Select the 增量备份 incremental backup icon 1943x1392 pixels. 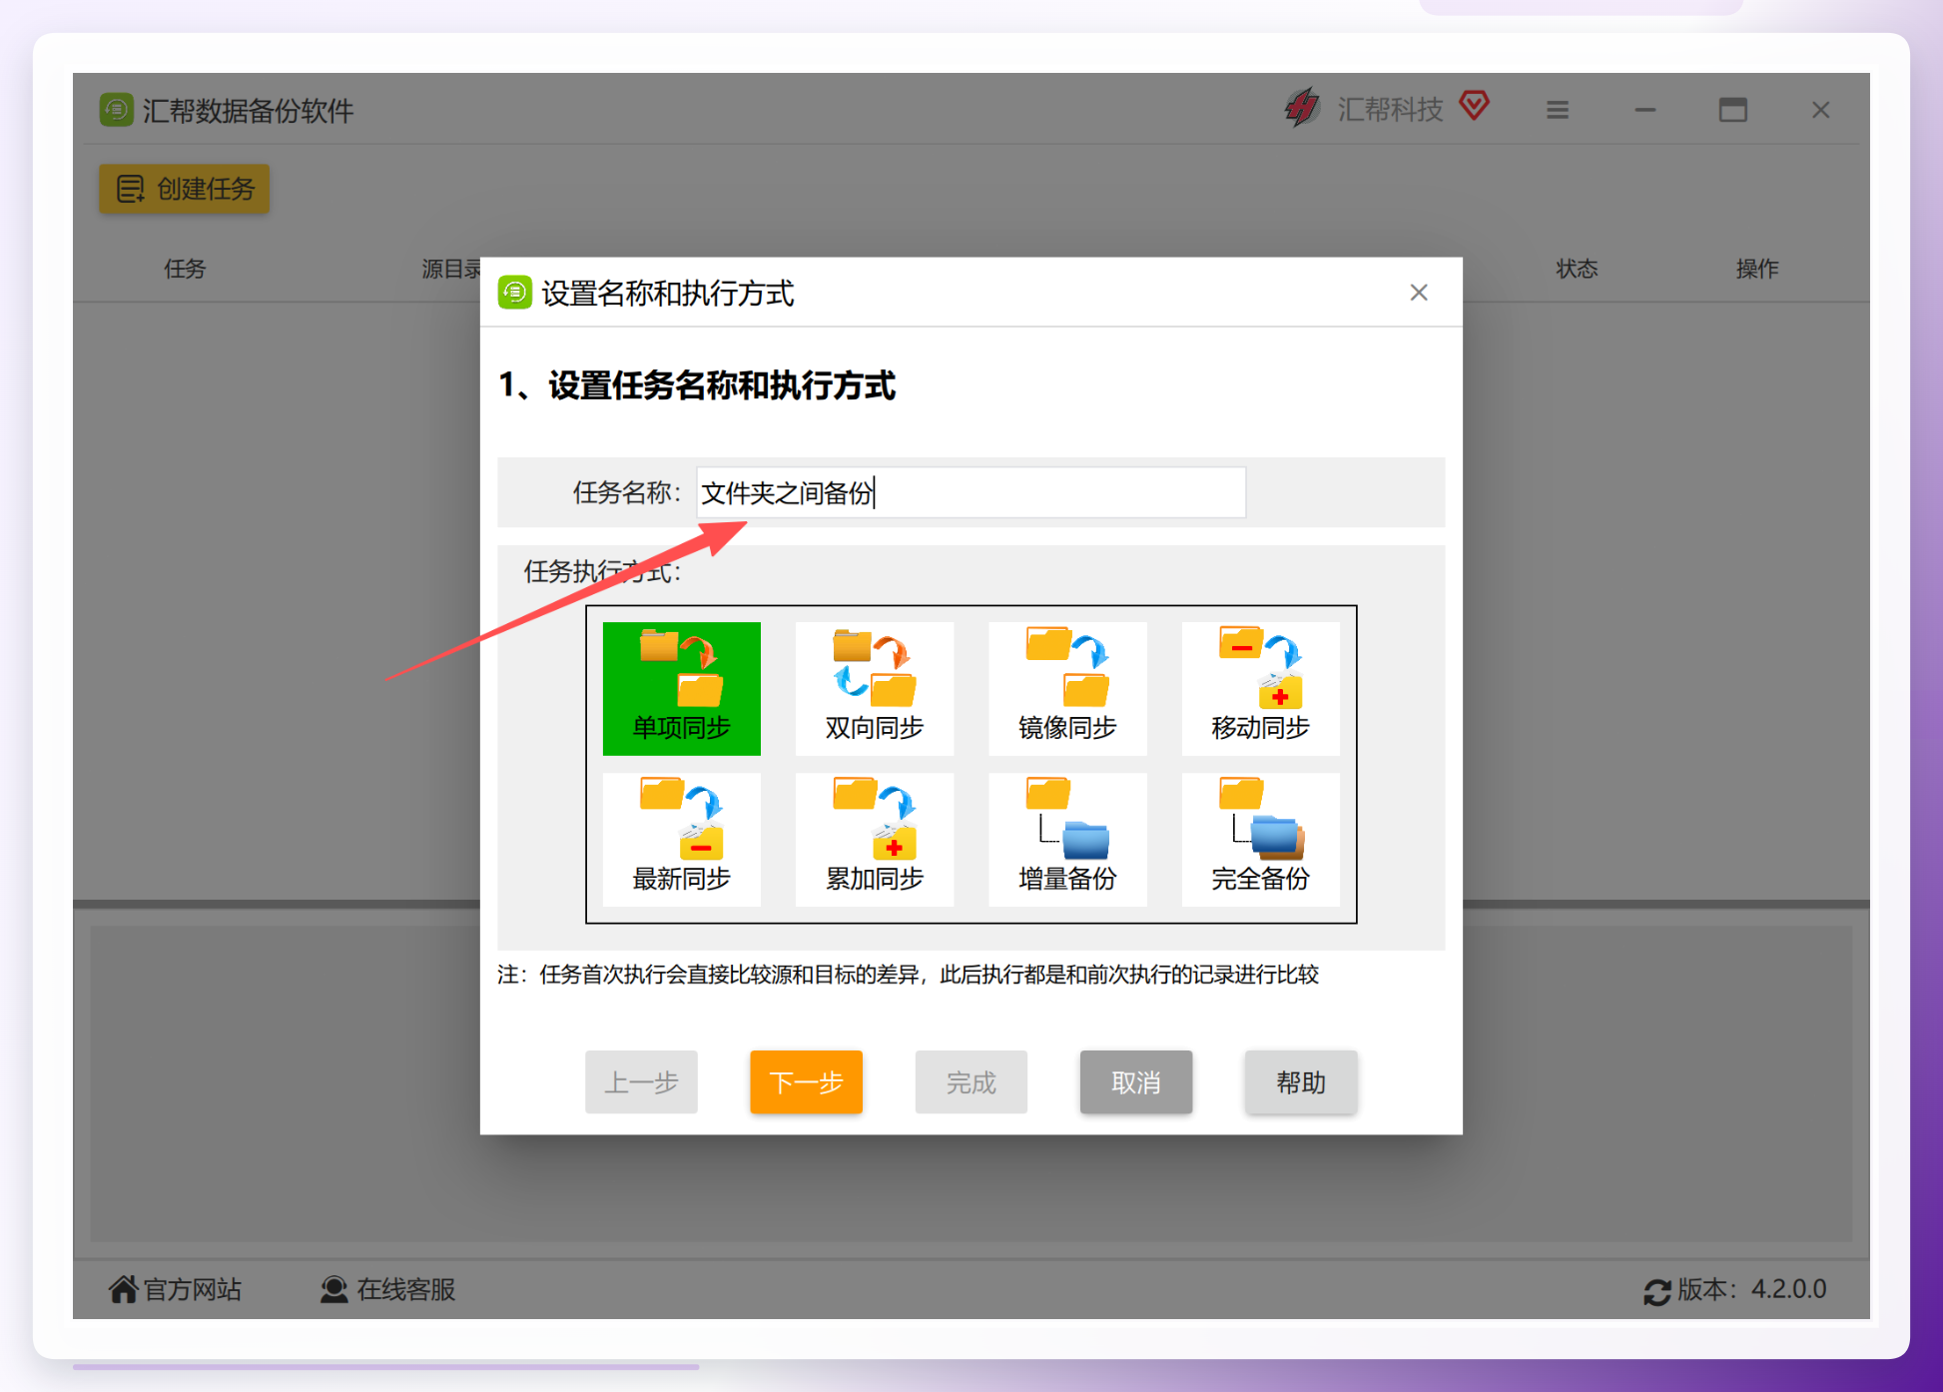click(x=1067, y=839)
